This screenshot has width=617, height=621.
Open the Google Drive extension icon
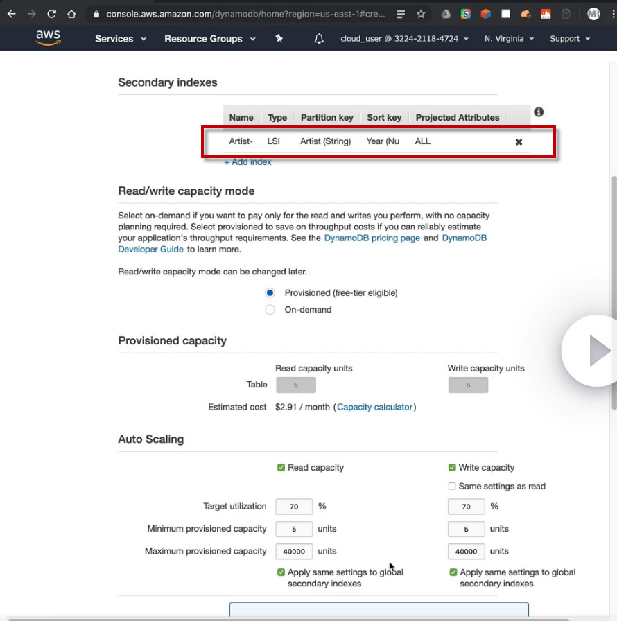tap(446, 15)
